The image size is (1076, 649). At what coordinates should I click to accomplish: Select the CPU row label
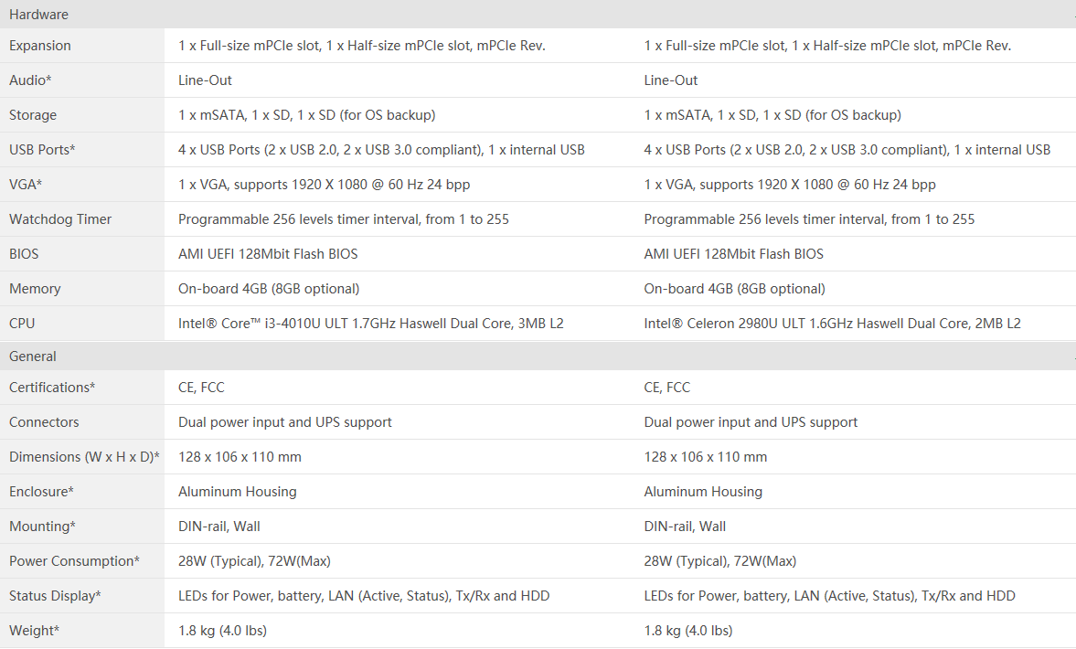point(22,323)
